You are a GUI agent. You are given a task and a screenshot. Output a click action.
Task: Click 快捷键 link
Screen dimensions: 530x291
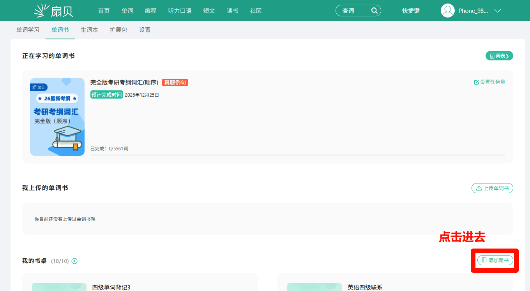(411, 11)
